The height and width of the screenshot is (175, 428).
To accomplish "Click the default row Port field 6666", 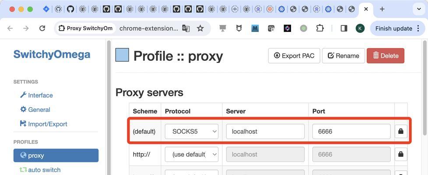I will point(351,131).
